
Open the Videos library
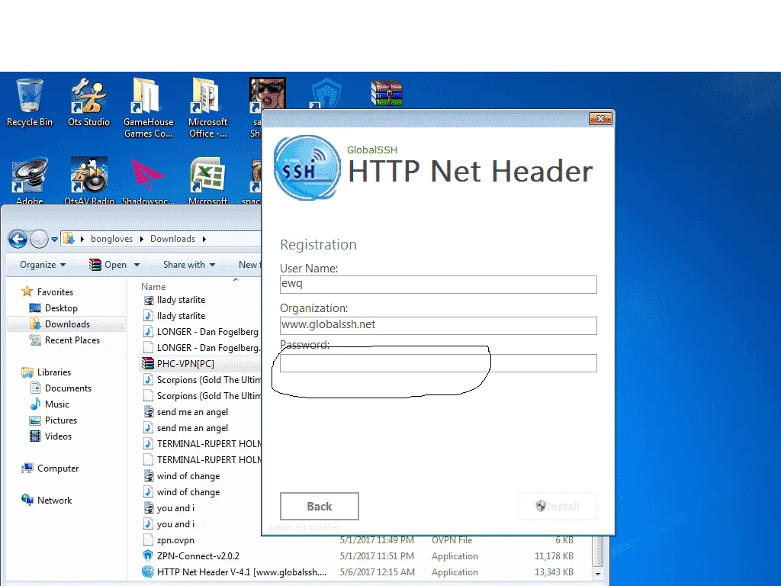(51, 436)
